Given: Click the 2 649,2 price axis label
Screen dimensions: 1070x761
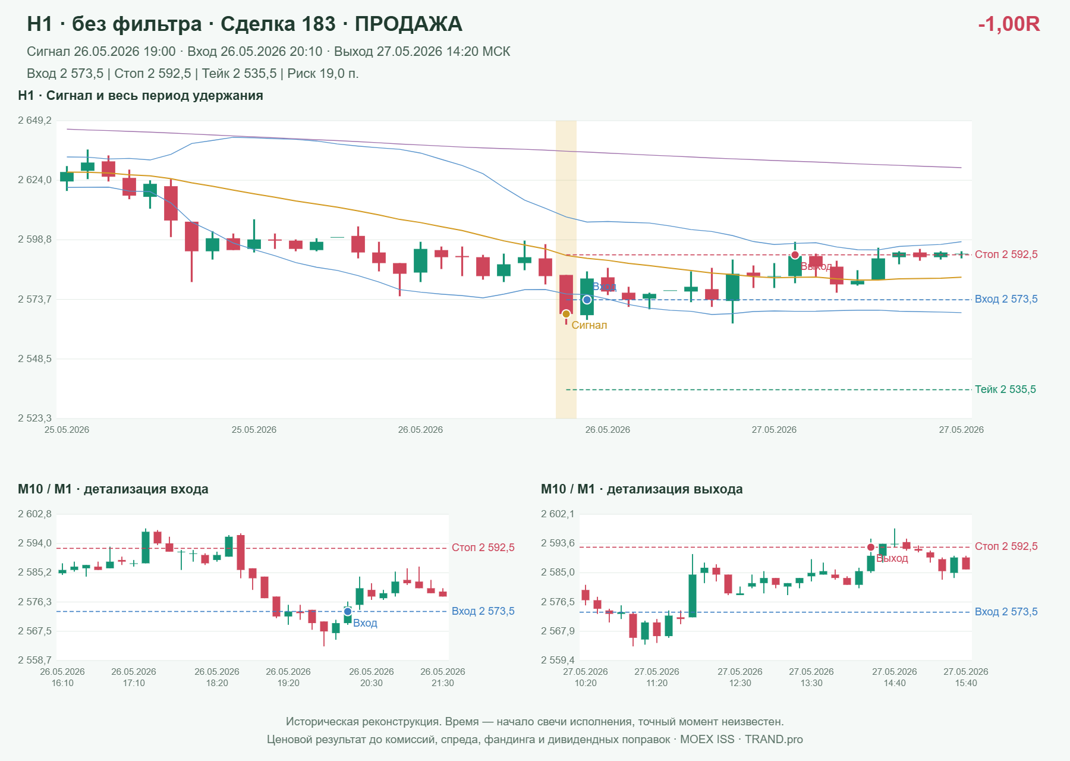Looking at the screenshot, I should (x=34, y=121).
